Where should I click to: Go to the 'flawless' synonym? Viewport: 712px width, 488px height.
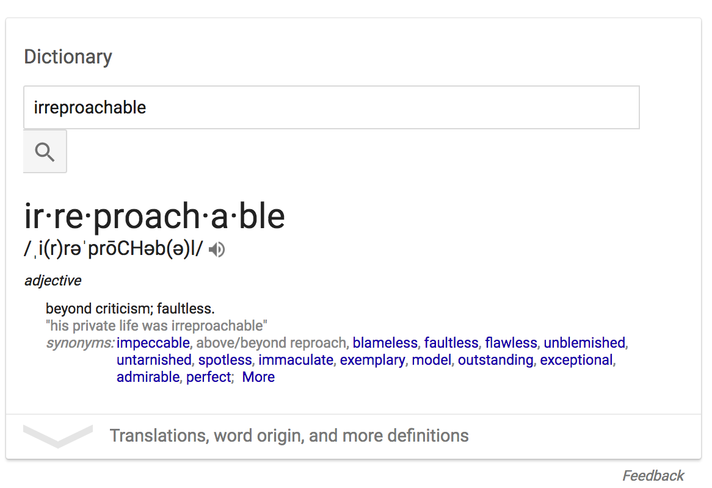(x=511, y=343)
